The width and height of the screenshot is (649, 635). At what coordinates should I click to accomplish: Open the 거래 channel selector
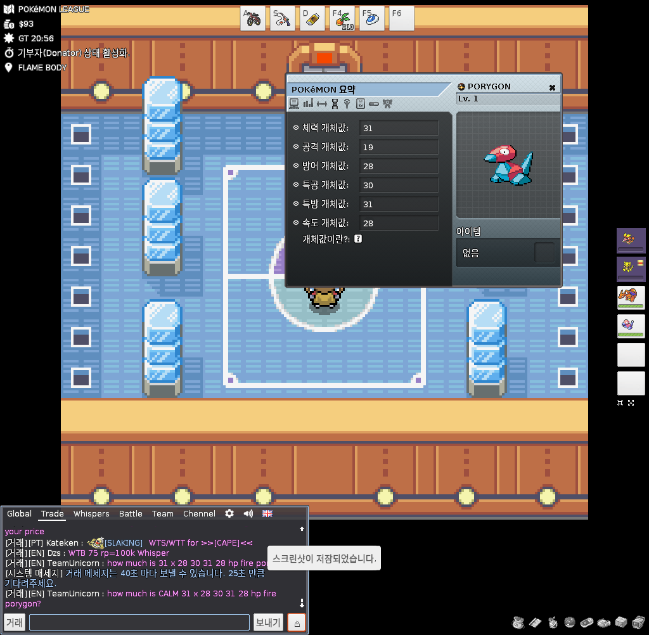click(15, 622)
